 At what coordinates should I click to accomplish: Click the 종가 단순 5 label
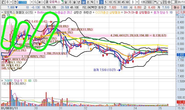click(x=161, y=12)
